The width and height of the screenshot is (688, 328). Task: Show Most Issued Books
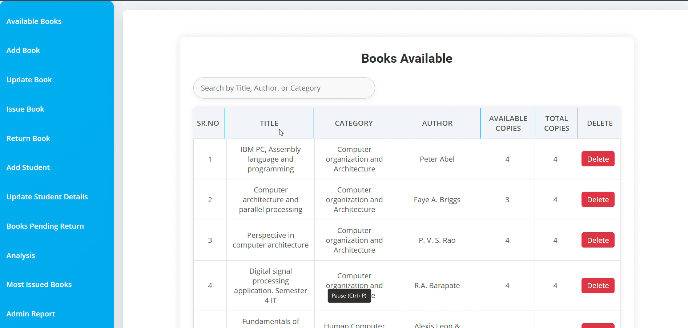pyautogui.click(x=39, y=285)
